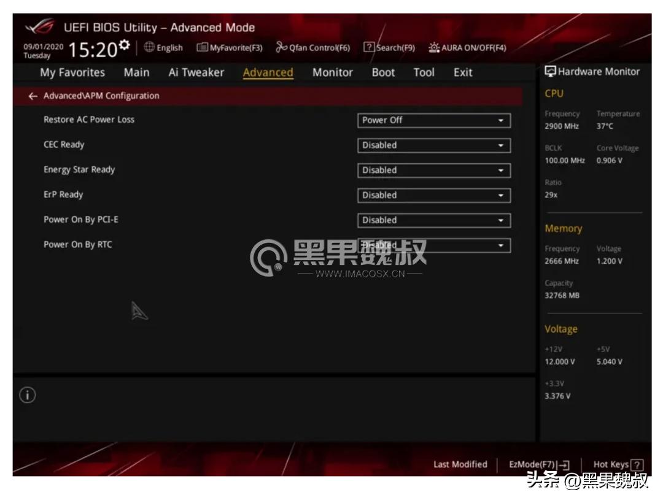Open the Power On By RTC dropdown
Image resolution: width=663 pixels, height=503 pixels.
(x=433, y=245)
